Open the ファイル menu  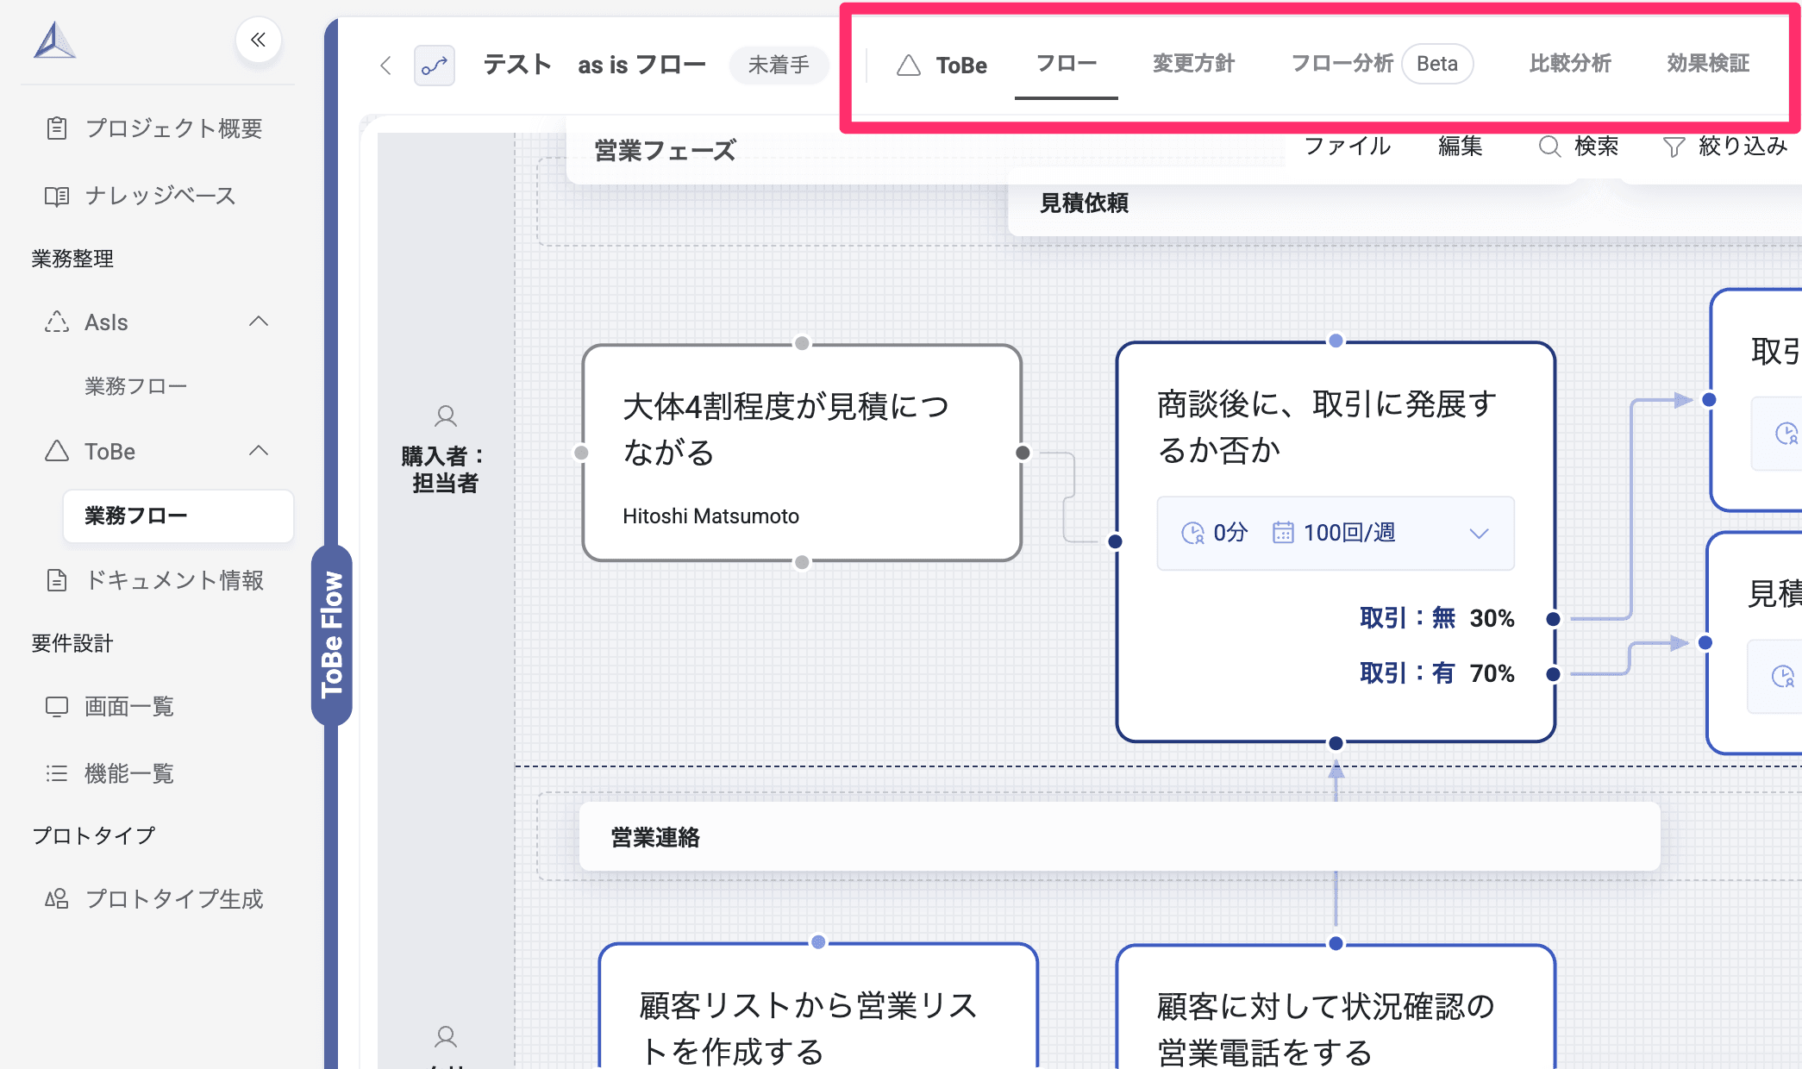click(1347, 147)
